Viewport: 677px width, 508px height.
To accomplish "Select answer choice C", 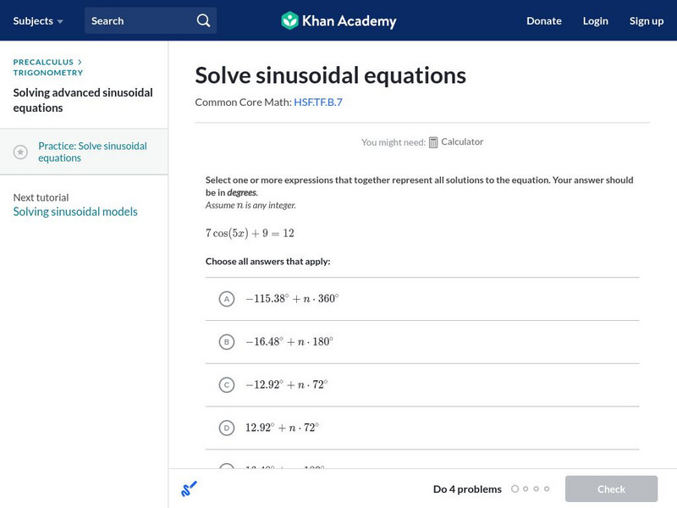I will pos(226,385).
